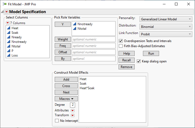This screenshot has height=128, width=195.
Task: Open the Transform red triangle menu
Action: (x=72, y=115)
